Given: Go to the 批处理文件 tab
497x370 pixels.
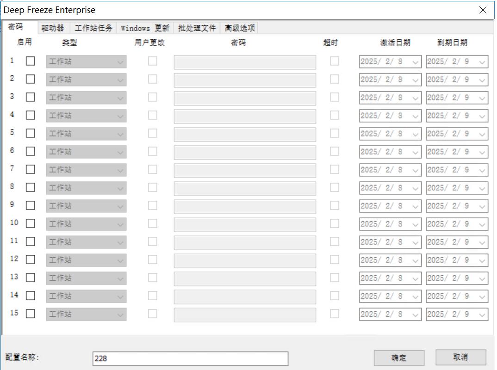Looking at the screenshot, I should click(197, 28).
